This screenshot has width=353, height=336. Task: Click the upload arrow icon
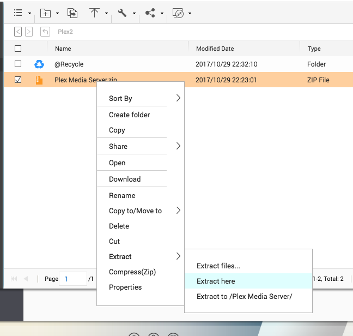[x=94, y=13]
